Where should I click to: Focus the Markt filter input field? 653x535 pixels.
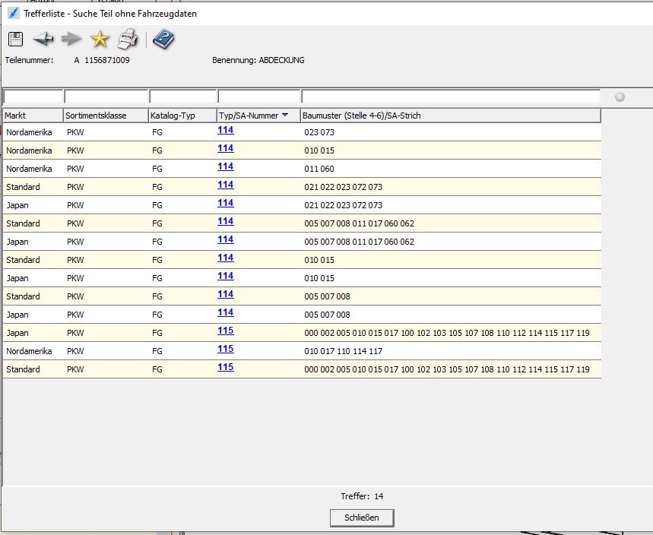point(33,97)
